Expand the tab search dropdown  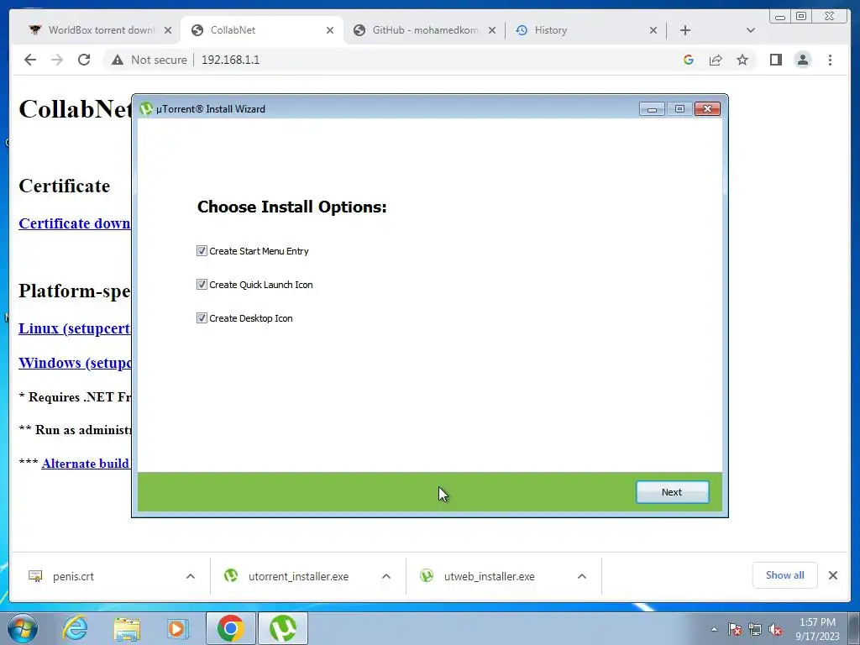point(751,30)
